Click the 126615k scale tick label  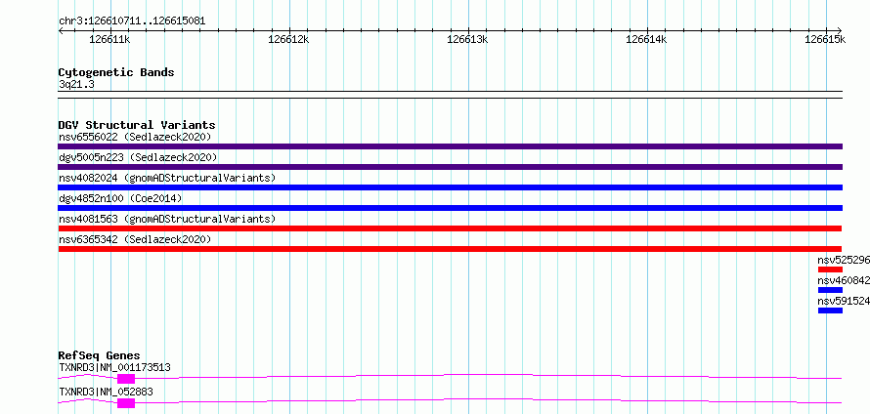coord(825,39)
